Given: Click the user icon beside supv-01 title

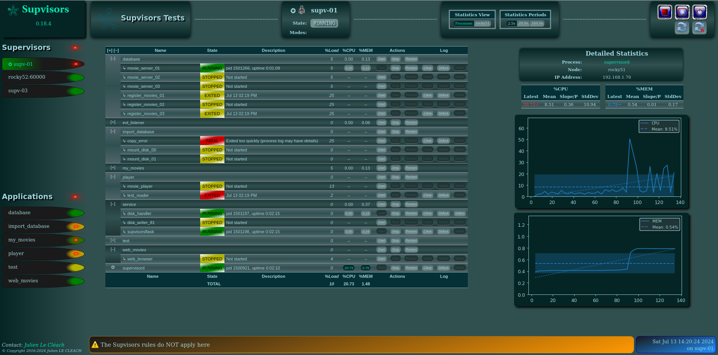Looking at the screenshot, I should (302, 10).
